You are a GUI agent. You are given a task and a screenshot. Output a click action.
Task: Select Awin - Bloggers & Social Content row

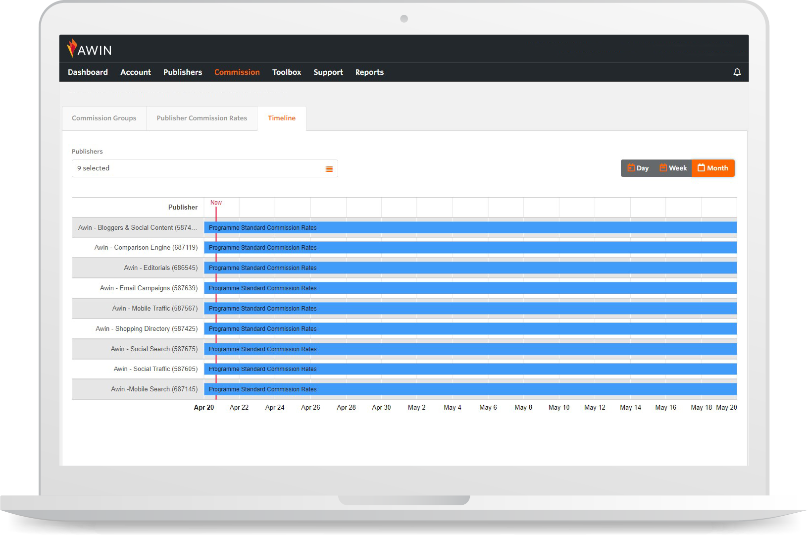pyautogui.click(x=138, y=228)
